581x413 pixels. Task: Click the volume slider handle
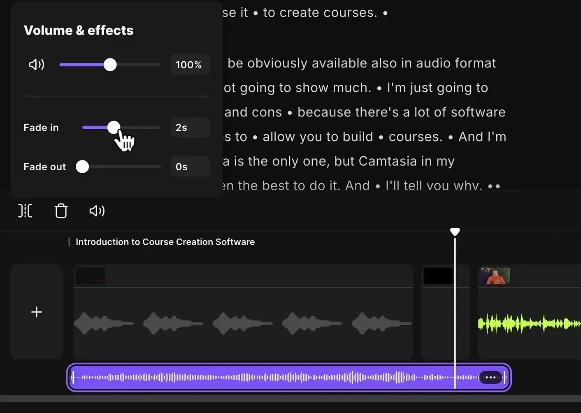point(110,65)
